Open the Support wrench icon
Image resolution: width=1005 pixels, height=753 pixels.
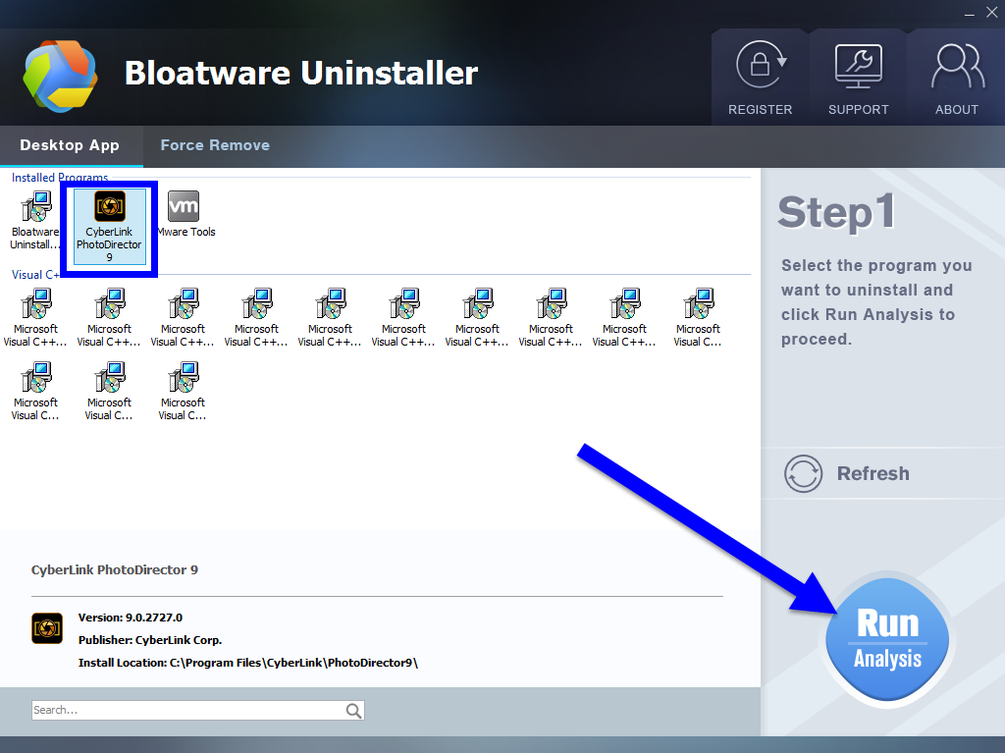tap(858, 66)
